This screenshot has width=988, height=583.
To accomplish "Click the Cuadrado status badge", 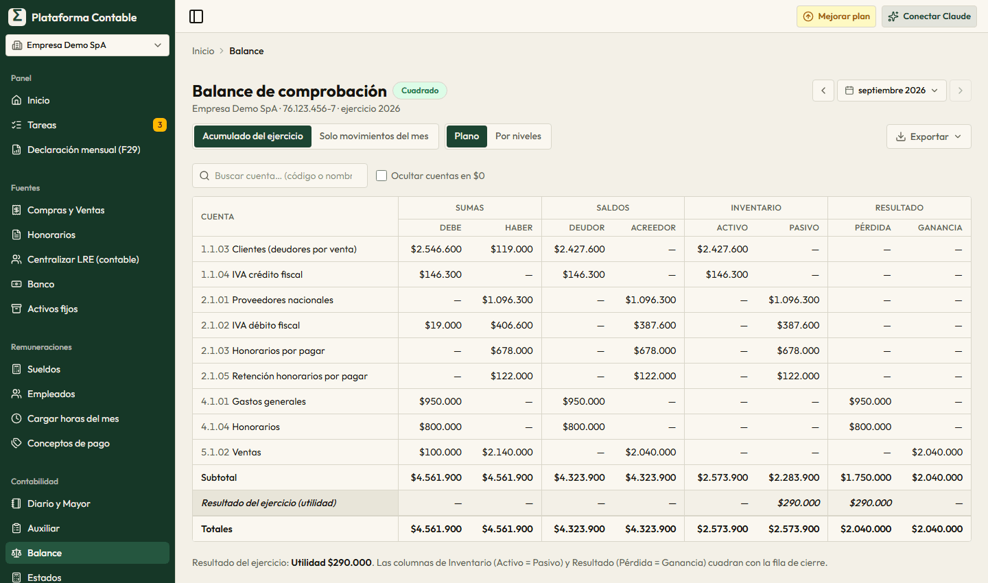I will pos(420,91).
